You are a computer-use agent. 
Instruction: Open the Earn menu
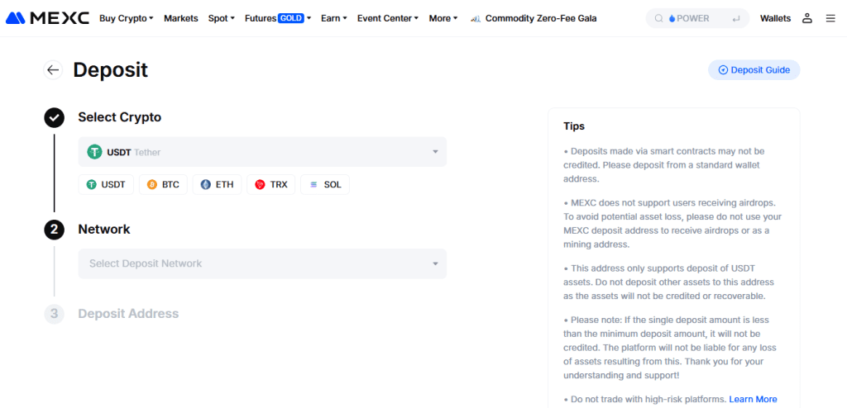coord(334,18)
